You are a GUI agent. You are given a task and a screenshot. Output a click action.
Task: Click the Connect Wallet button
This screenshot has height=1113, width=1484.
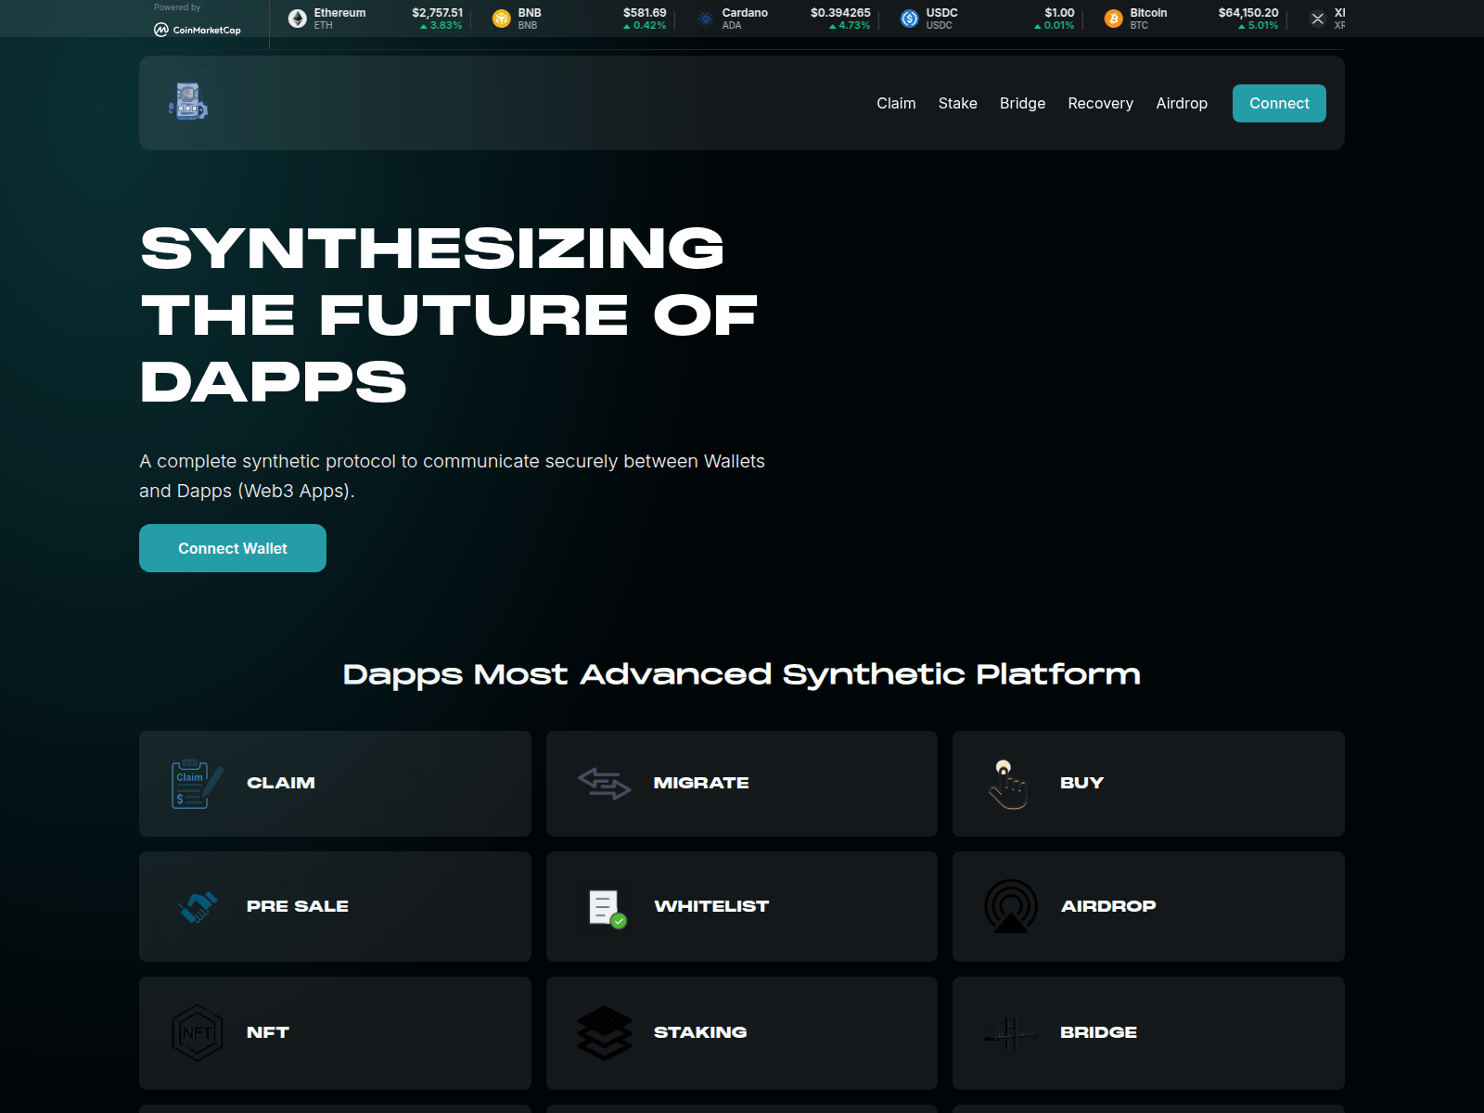point(232,547)
